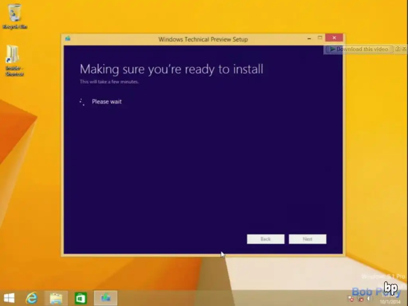This screenshot has height=306, width=408.
Task: Launch Internet Explorer from taskbar
Action: tap(31, 298)
